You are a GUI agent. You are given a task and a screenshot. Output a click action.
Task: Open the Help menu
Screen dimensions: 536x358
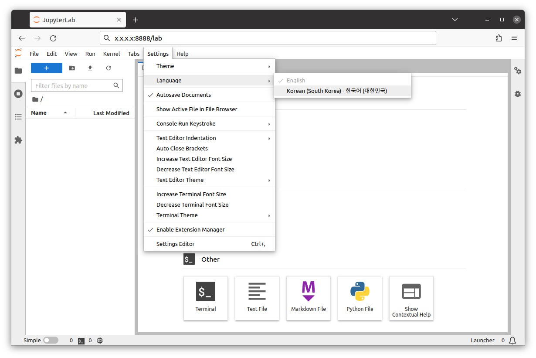[x=182, y=54]
